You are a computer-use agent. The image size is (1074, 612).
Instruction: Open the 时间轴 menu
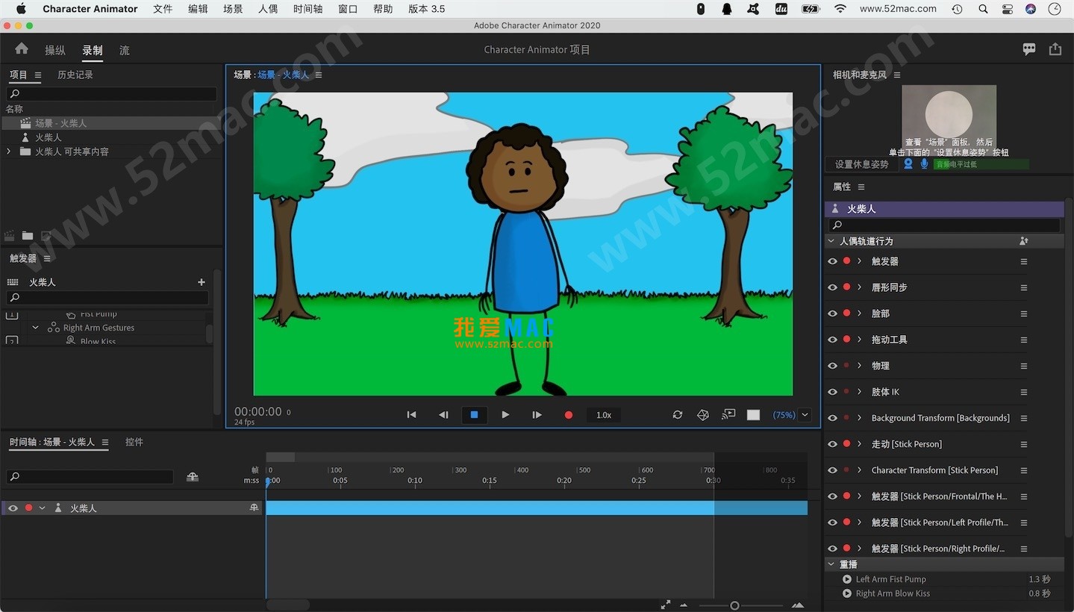tap(307, 9)
